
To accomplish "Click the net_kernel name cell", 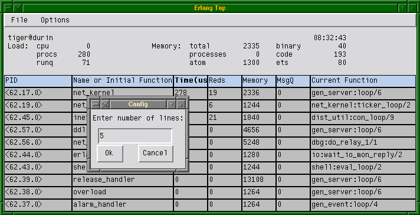I will [123, 92].
